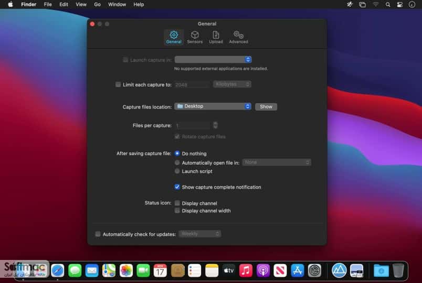Click the wireless sniffer status icon in menu bar
Image resolution: width=422 pixels, height=283 pixels.
[x=350, y=4]
